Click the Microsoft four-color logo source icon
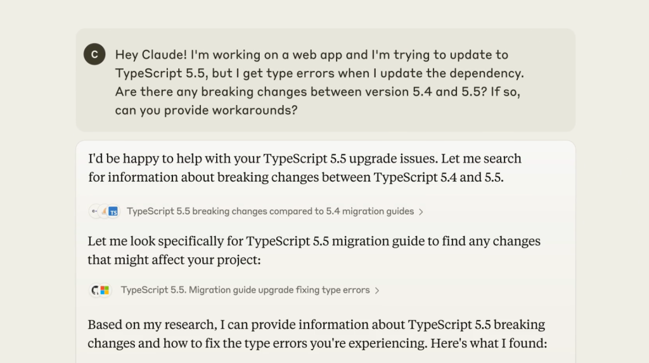 click(105, 290)
